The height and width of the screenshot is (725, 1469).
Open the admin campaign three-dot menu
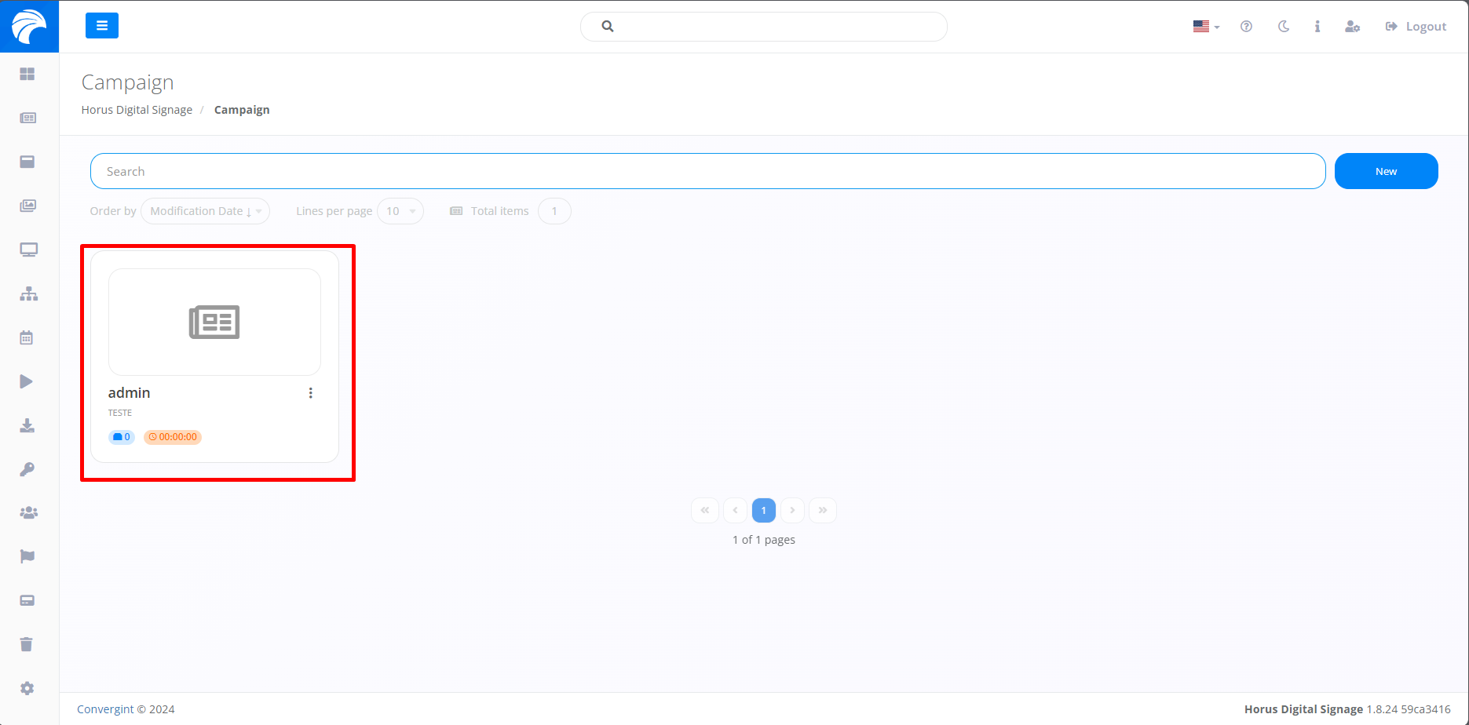(311, 393)
